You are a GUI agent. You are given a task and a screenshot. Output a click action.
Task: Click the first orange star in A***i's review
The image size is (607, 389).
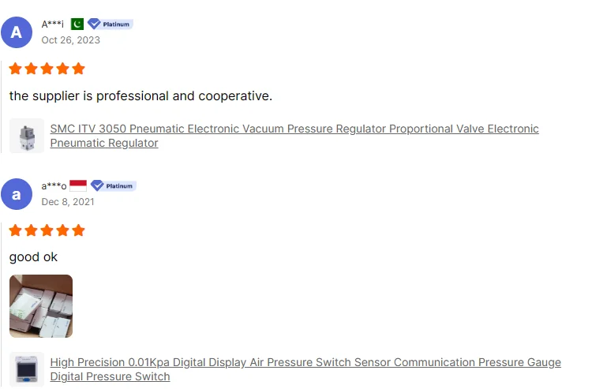[x=16, y=69]
